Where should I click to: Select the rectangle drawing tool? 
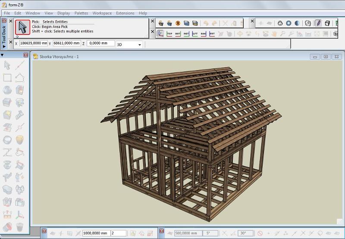pos(7,78)
